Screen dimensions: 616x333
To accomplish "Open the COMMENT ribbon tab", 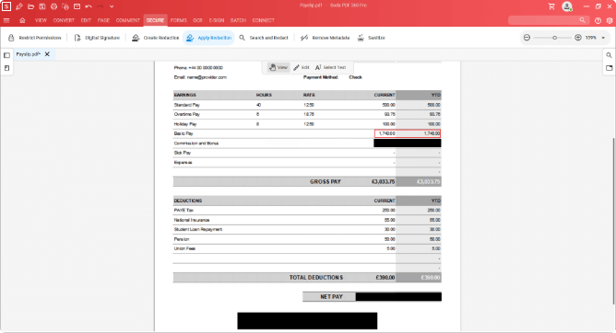I will tap(128, 20).
